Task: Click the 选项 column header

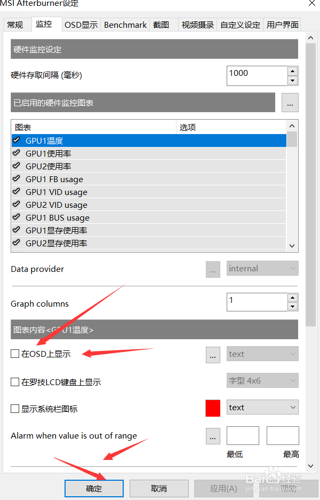Action: (231, 127)
